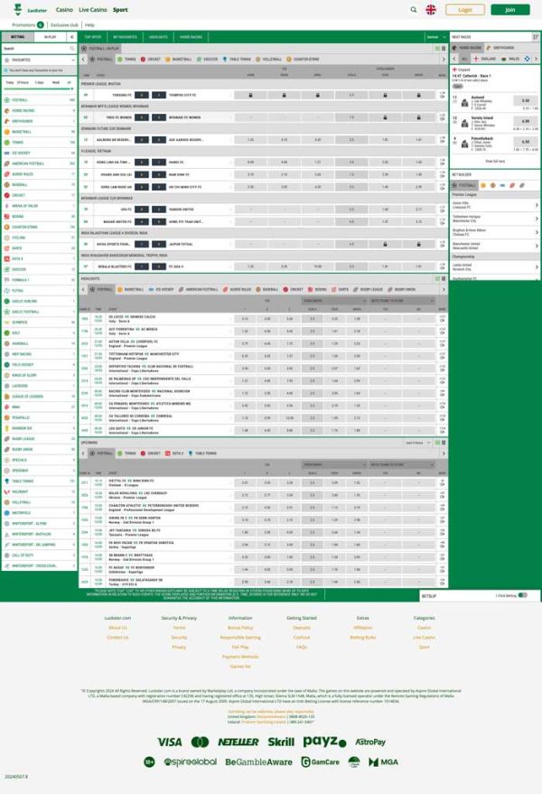
Task: Open Responsible Gaming footer link
Action: 240,637
